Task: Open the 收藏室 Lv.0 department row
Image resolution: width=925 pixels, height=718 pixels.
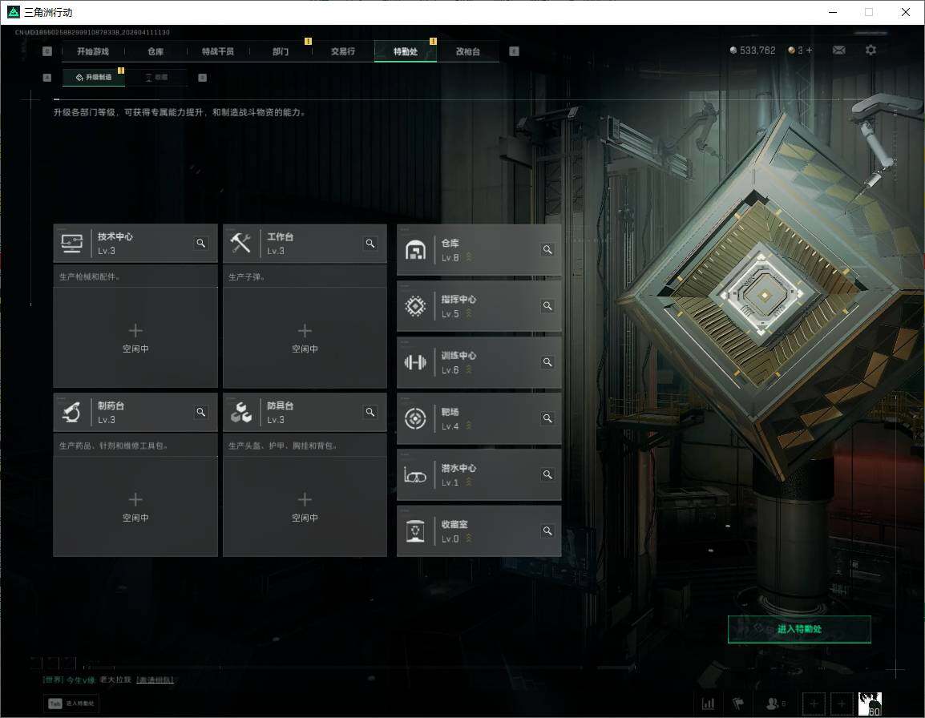Action: point(479,530)
